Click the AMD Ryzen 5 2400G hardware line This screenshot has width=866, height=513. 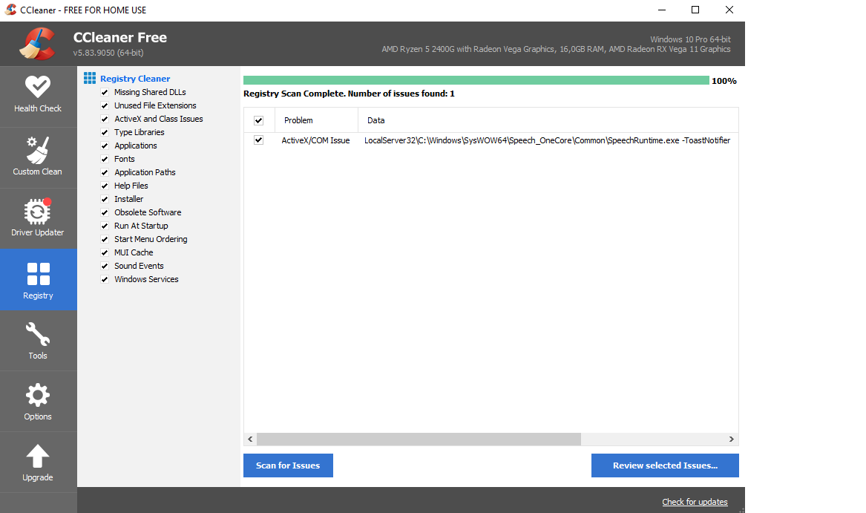pyautogui.click(x=556, y=49)
